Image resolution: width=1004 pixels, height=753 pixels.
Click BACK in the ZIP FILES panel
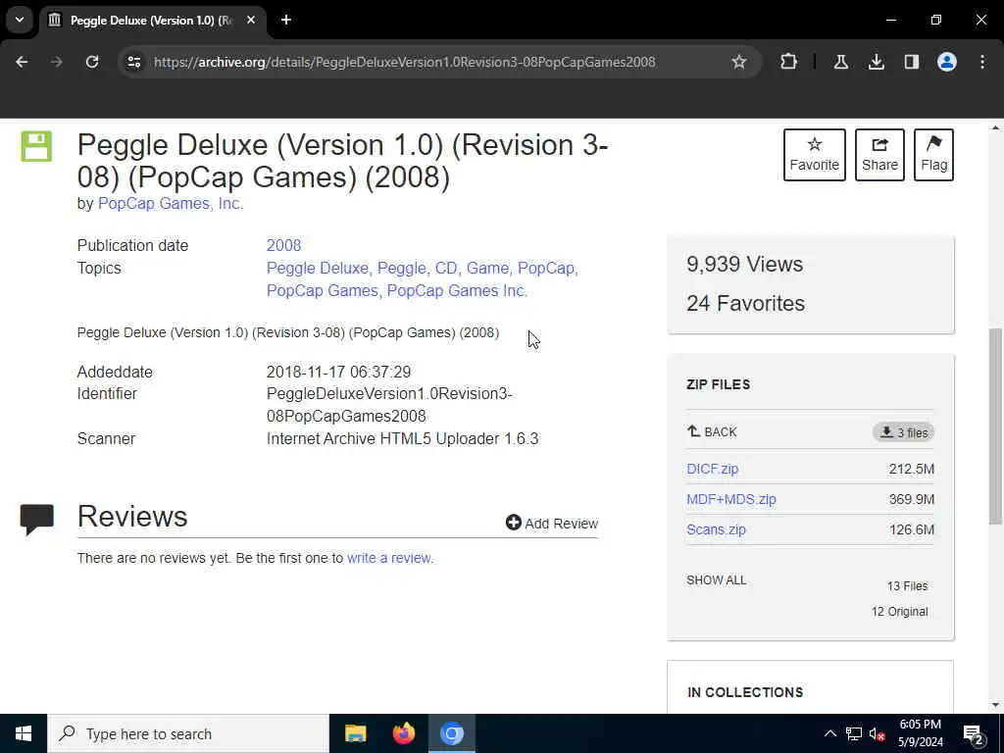712,432
